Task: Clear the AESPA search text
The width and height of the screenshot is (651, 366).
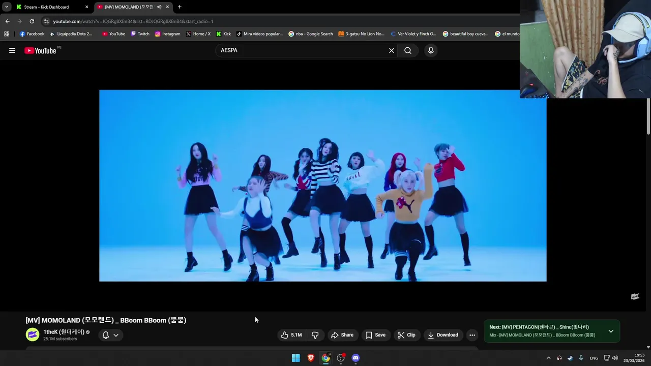Action: 392,50
